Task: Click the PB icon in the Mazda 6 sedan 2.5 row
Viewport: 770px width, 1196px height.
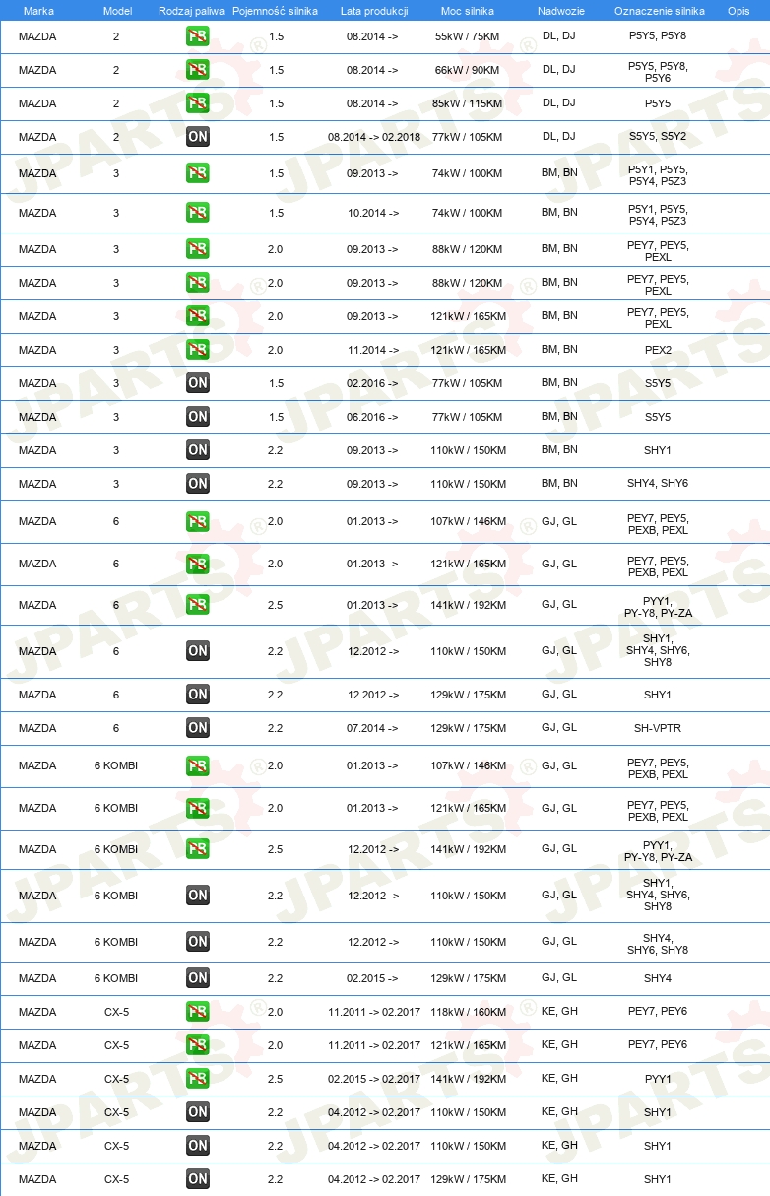Action: [x=198, y=605]
